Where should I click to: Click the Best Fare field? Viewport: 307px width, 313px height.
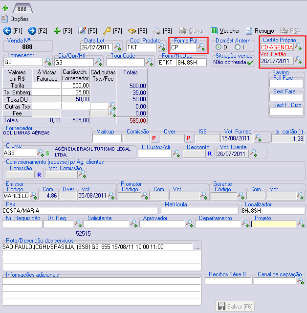[286, 98]
